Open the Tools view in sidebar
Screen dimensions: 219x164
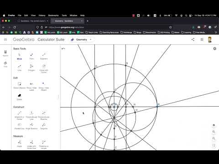pyautogui.click(x=5, y=64)
